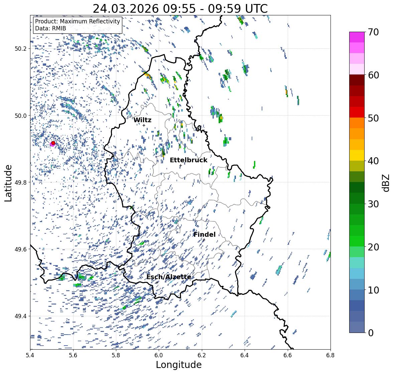Click the Longitude axis label

179,365
